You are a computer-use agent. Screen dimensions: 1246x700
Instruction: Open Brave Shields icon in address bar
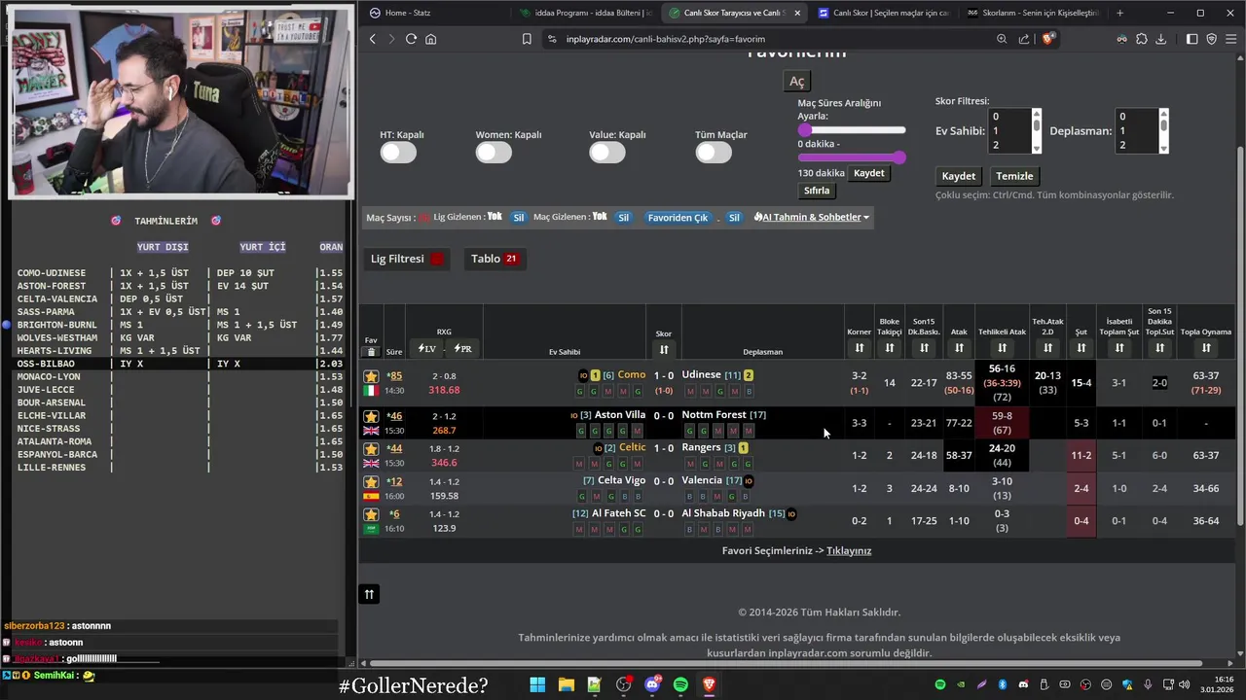pos(1047,39)
